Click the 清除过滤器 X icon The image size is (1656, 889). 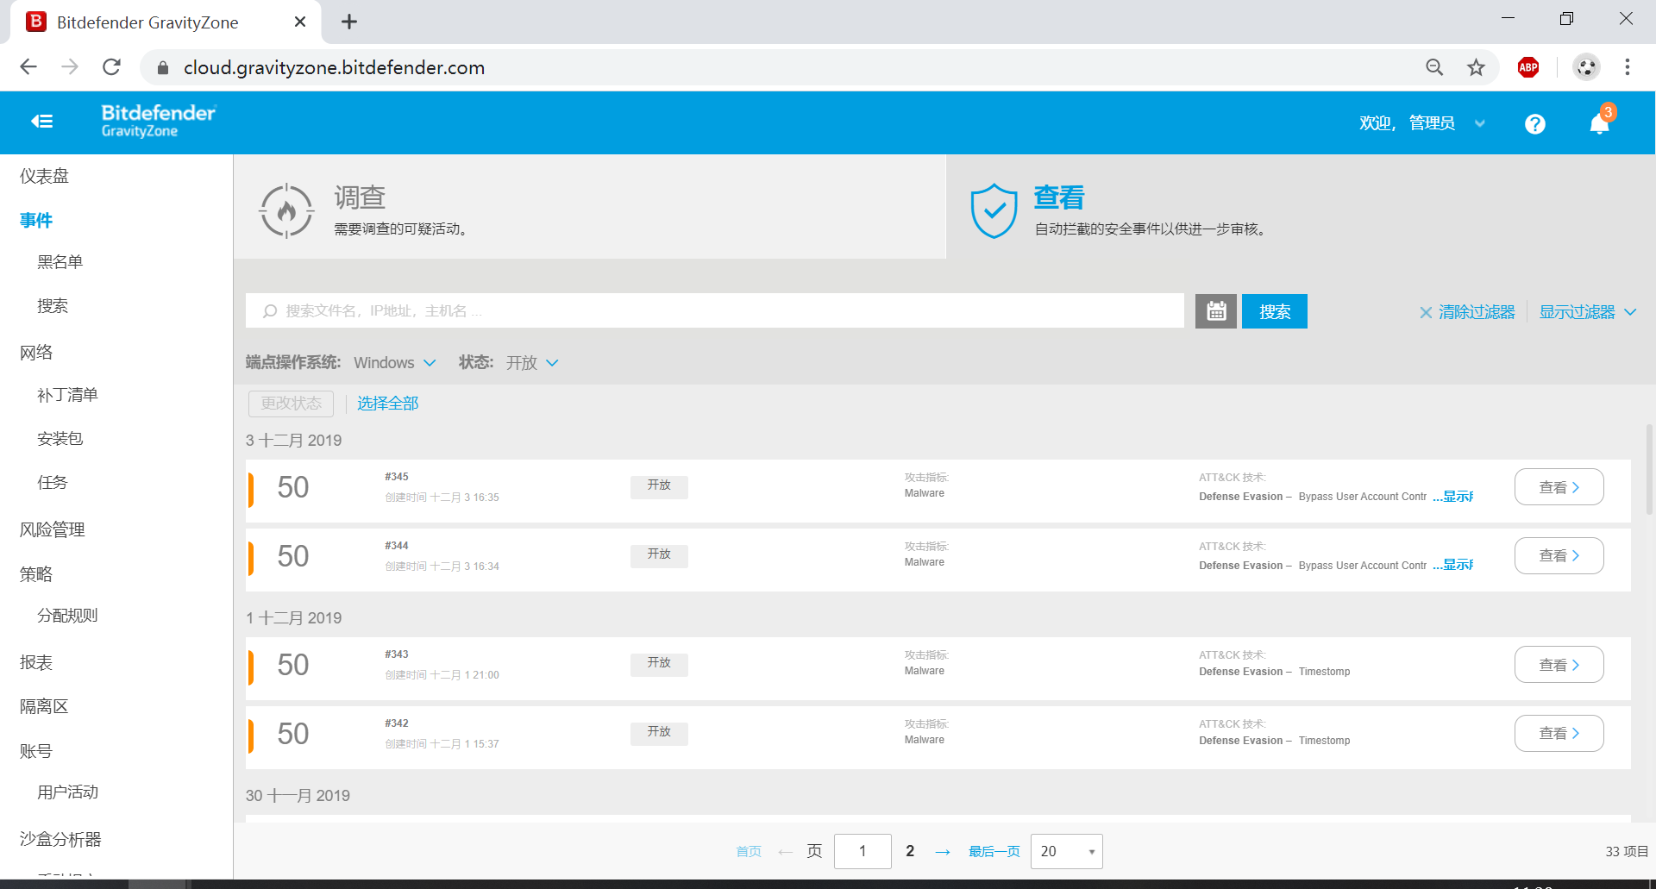tap(1426, 313)
